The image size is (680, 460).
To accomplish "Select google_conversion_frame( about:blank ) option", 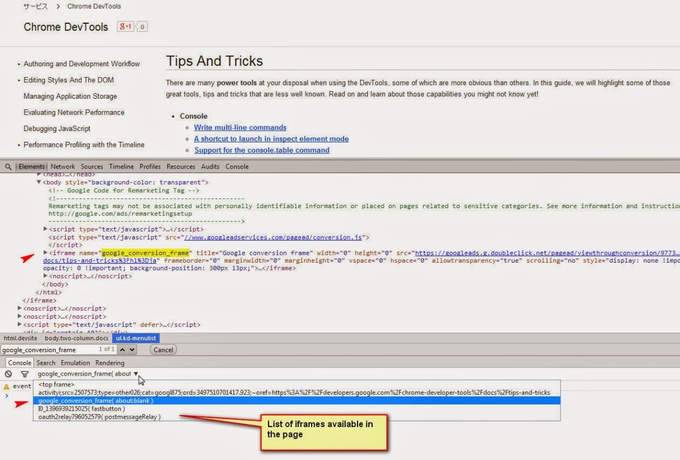I will click(296, 400).
